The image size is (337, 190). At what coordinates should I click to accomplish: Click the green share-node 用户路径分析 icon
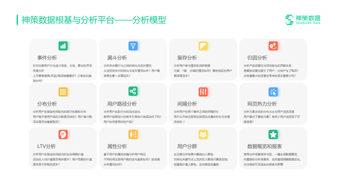(133, 91)
